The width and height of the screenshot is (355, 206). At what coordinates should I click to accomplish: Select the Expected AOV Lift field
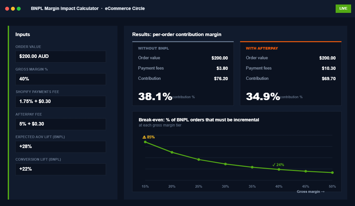tap(60, 146)
